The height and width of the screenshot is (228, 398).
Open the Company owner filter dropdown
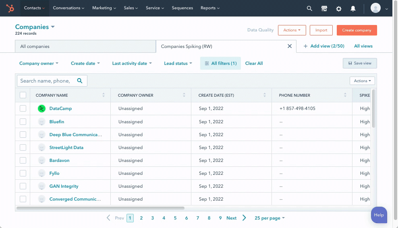[39, 63]
